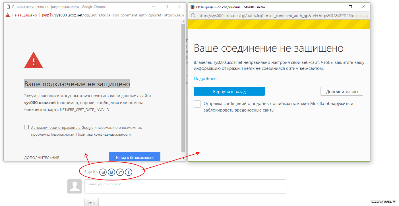Viewport: 399px width, 206px height.
Task: Minimize the Firefox window
Action: (x=337, y=7)
